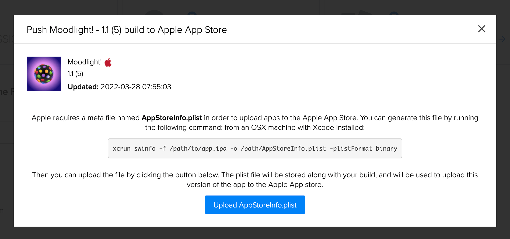
Task: Click the Upload AppStoreInfo.plist button
Action: point(255,205)
